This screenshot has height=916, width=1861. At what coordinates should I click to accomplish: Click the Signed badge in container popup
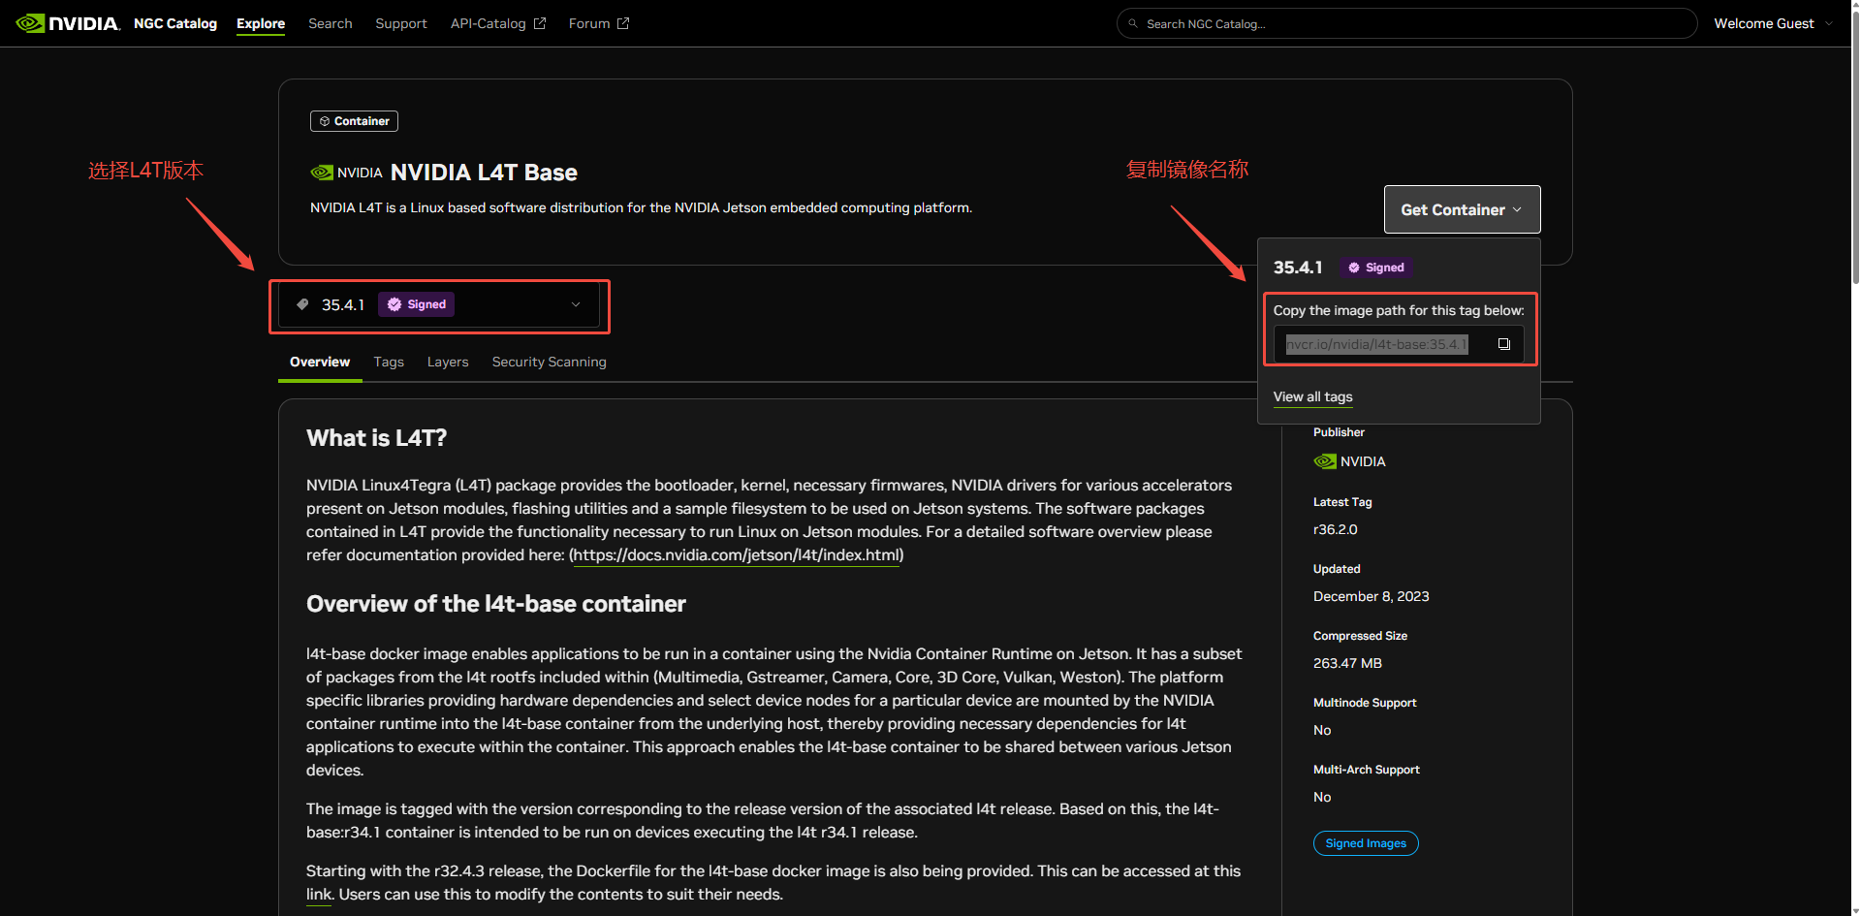click(1376, 268)
